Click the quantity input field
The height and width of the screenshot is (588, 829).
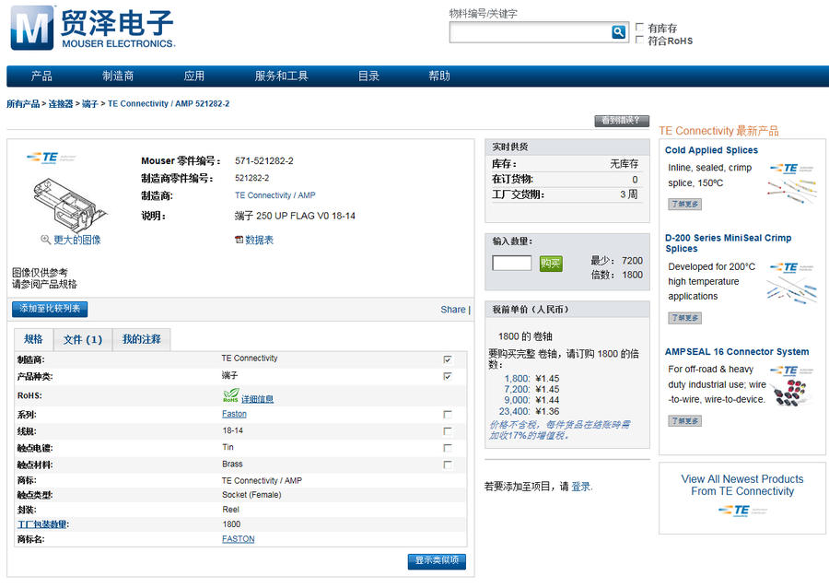[512, 263]
